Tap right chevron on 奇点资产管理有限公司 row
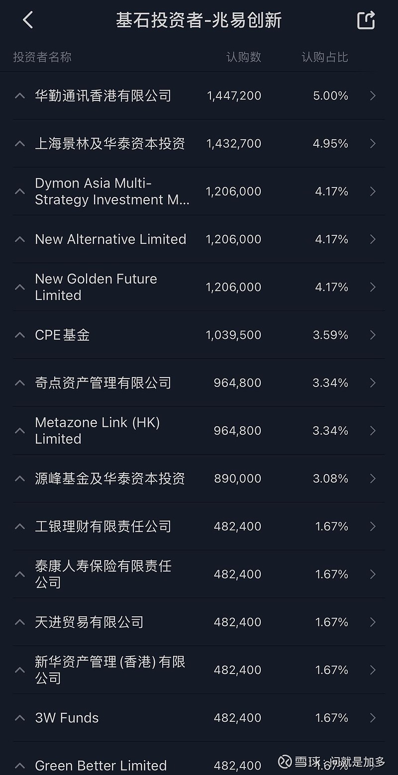Screen dimensions: 398x775 pos(373,383)
